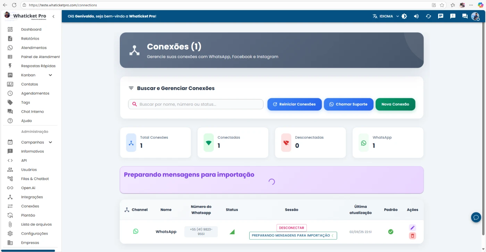486x252 pixels.
Task: Click the WhatsApp count stat card
Action: tap(388, 143)
